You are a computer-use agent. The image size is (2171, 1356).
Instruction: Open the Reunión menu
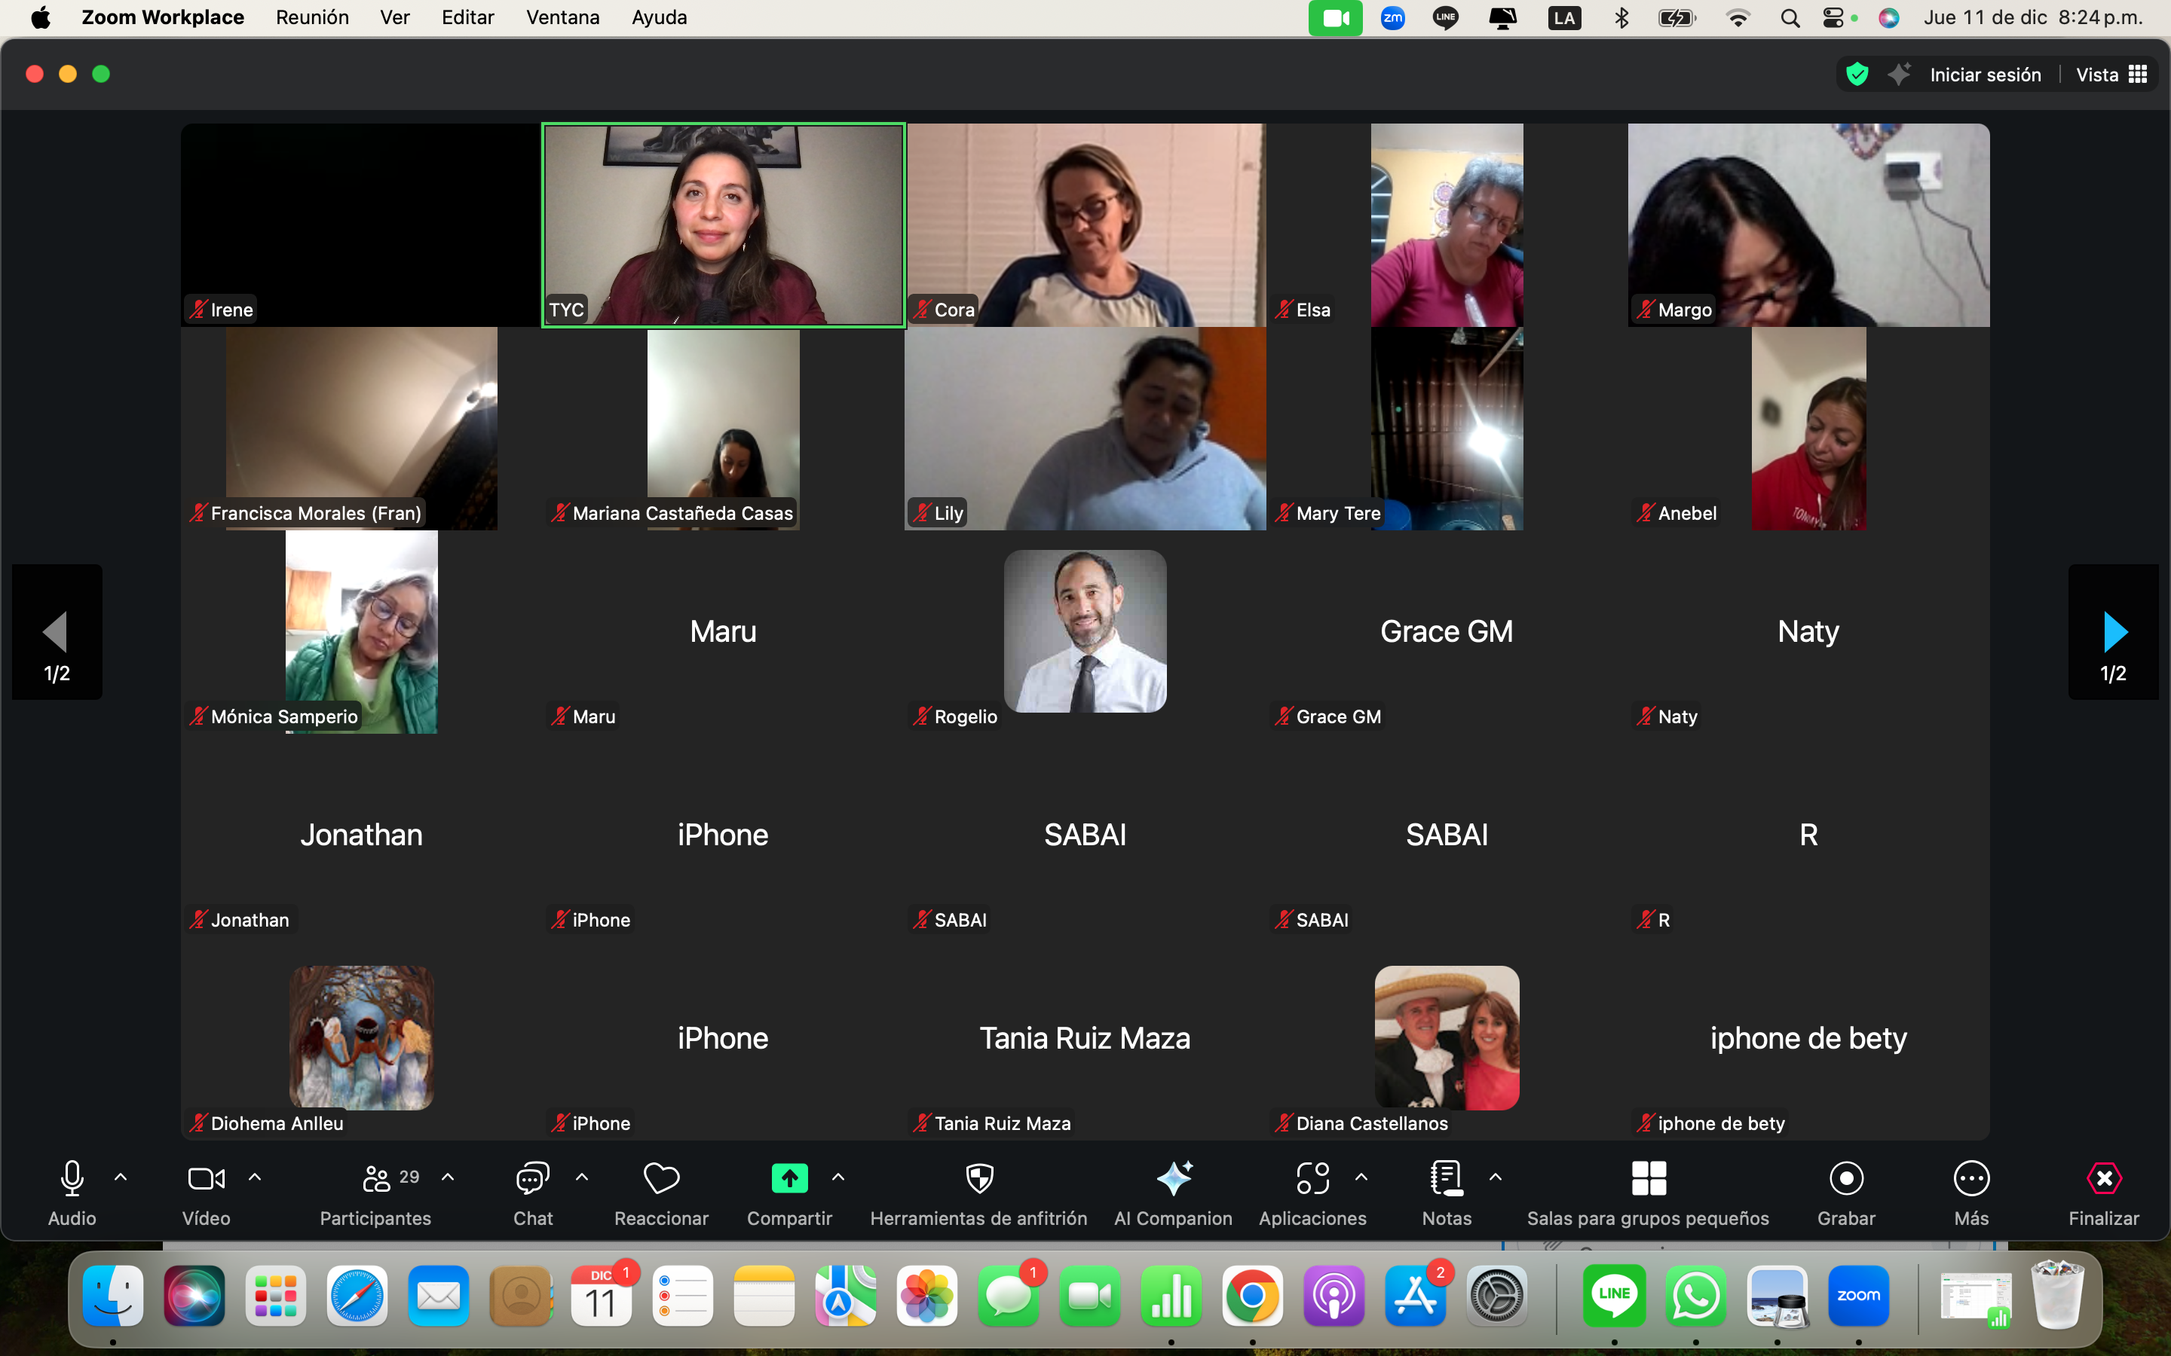point(312,18)
